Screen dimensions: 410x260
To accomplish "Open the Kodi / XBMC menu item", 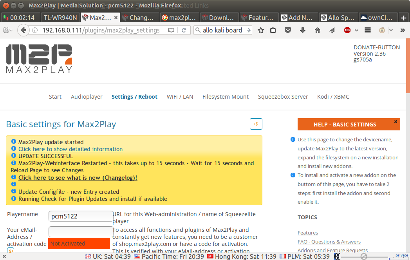I will point(333,97).
